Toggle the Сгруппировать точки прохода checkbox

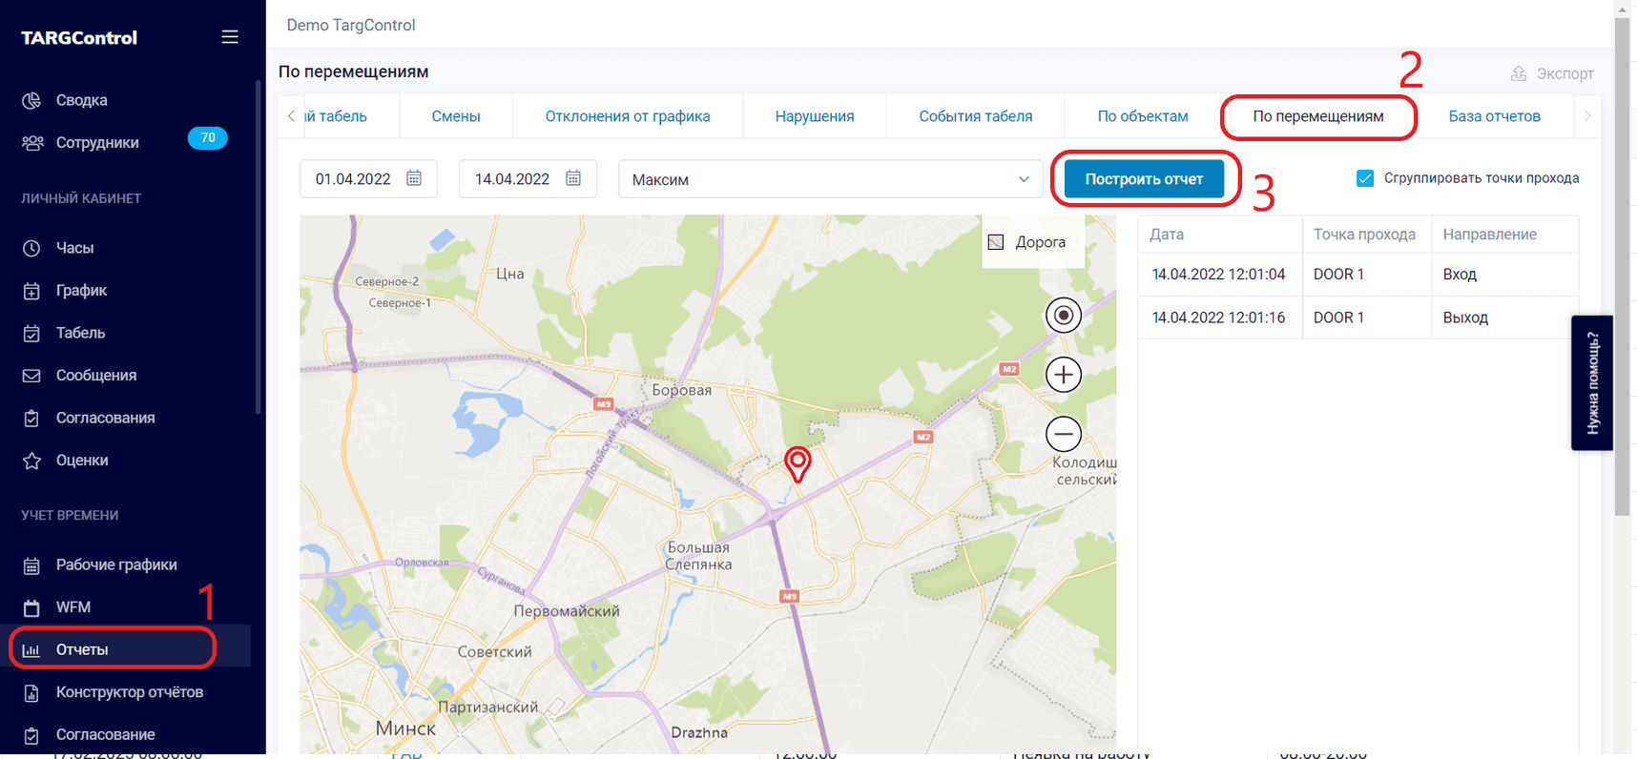pos(1365,178)
